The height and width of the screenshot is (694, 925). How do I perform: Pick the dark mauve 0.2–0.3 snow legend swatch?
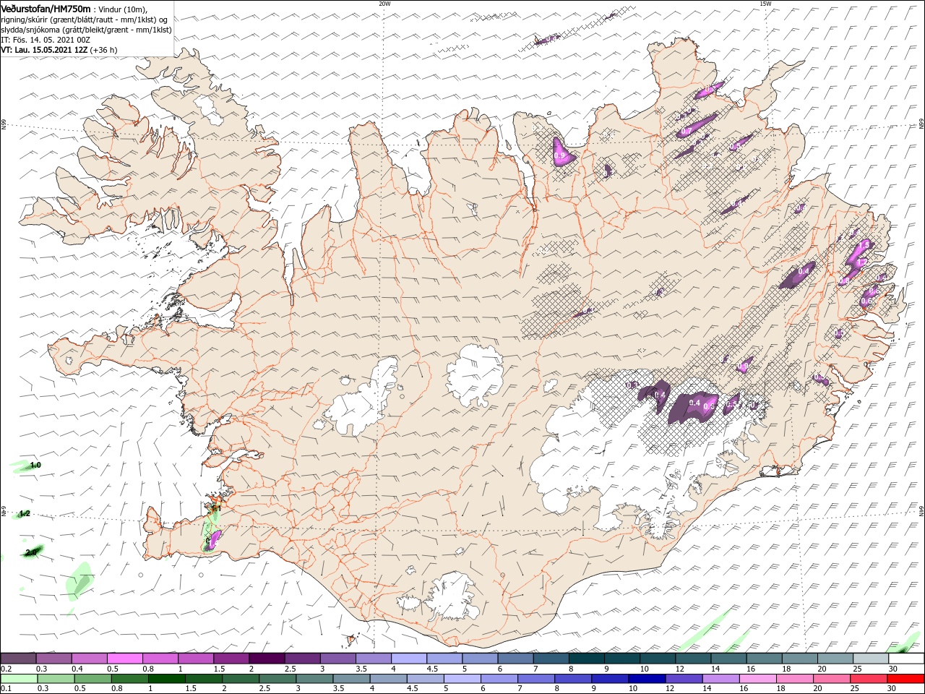19,659
